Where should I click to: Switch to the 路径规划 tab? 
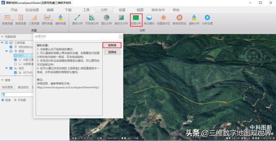pos(23,87)
